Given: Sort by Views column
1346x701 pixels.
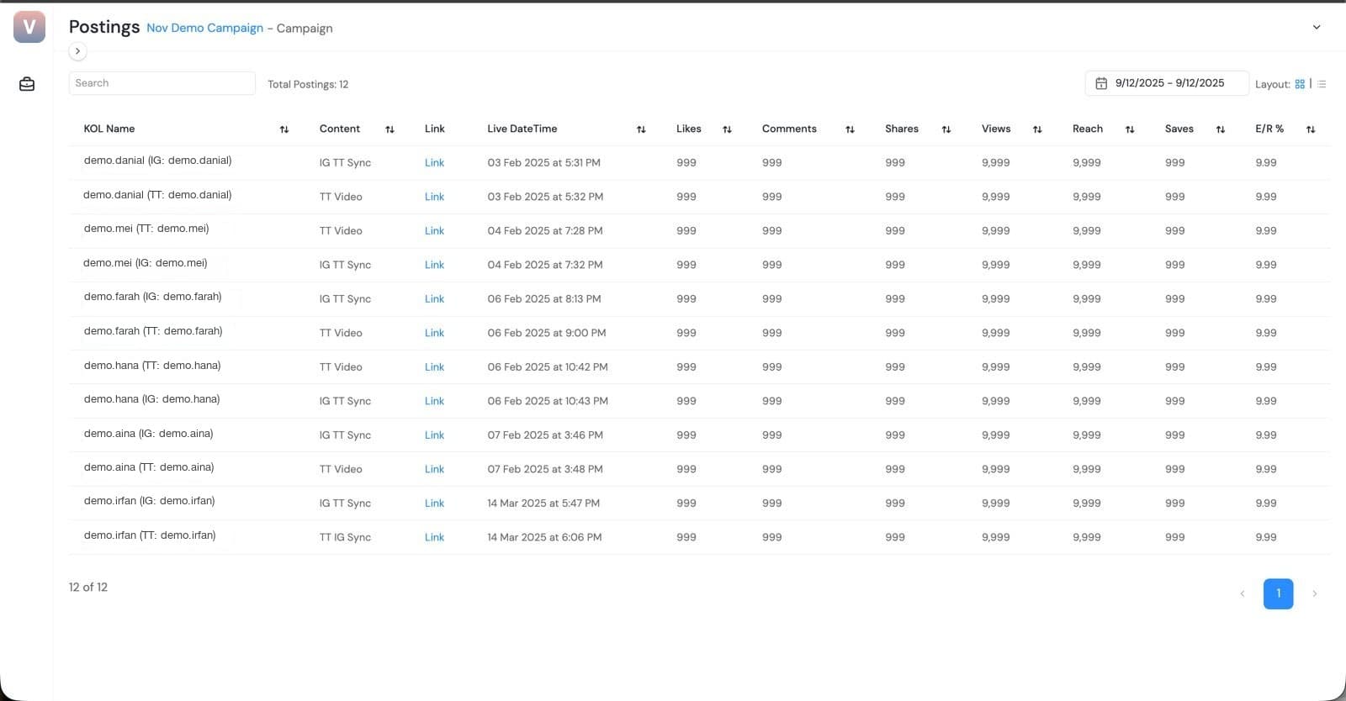Looking at the screenshot, I should 1037,129.
